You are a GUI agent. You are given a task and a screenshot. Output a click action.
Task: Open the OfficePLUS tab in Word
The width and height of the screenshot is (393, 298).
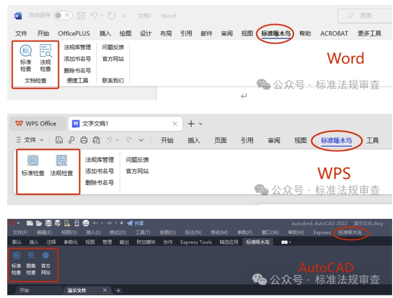click(74, 34)
